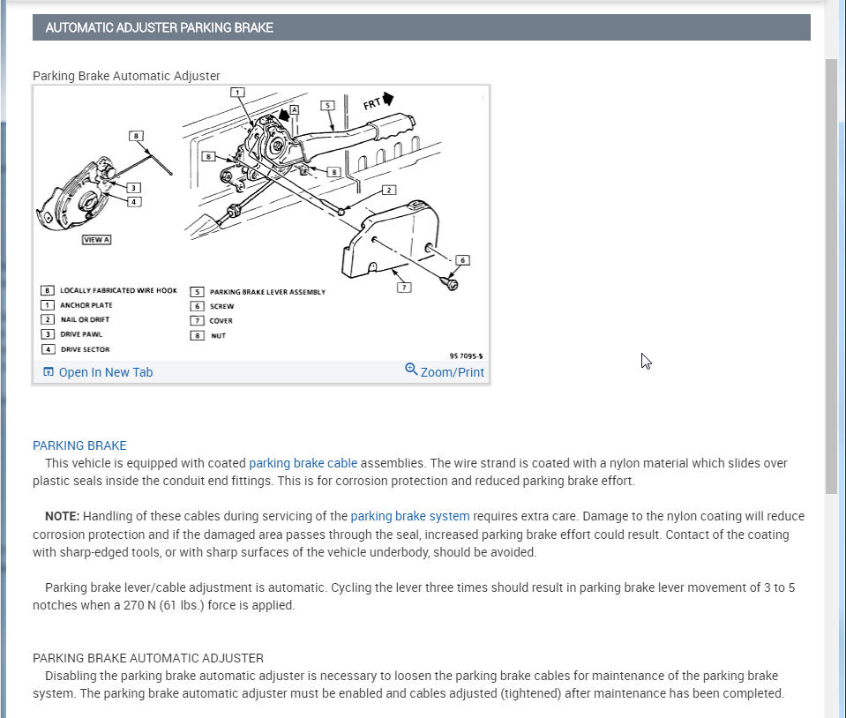The width and height of the screenshot is (846, 718).
Task: Select the 'PARKING BRAKE AUTOMATIC ADJUSTER' subheading
Action: (x=148, y=658)
